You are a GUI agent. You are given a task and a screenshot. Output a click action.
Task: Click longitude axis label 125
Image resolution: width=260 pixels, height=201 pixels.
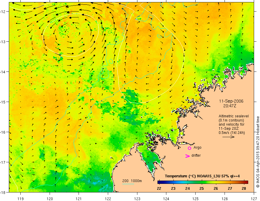pyautogui.click(x=196, y=199)
